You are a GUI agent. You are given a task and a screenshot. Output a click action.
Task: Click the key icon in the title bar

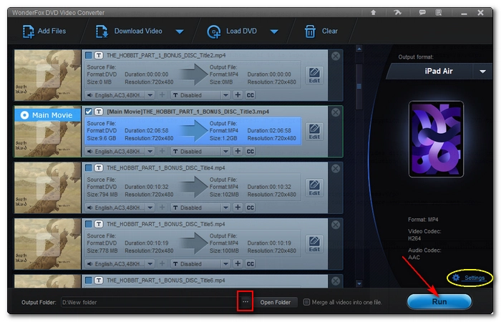397,12
